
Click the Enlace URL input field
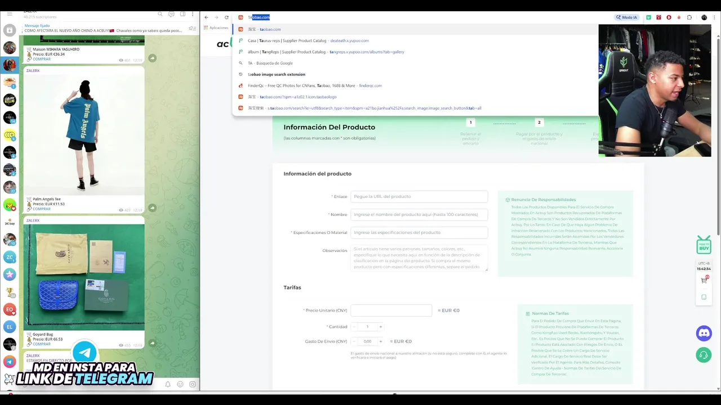coord(419,196)
